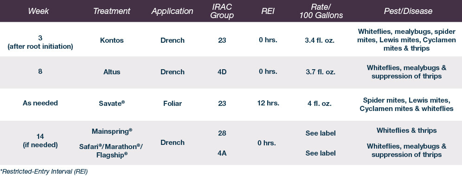Select the 4D IRAC group cell

coord(222,72)
